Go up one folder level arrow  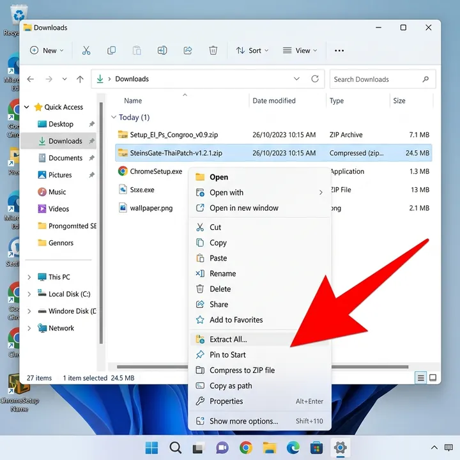pos(80,79)
